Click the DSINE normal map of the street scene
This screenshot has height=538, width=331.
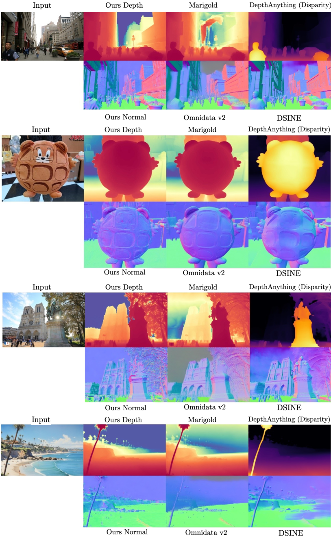290,85
